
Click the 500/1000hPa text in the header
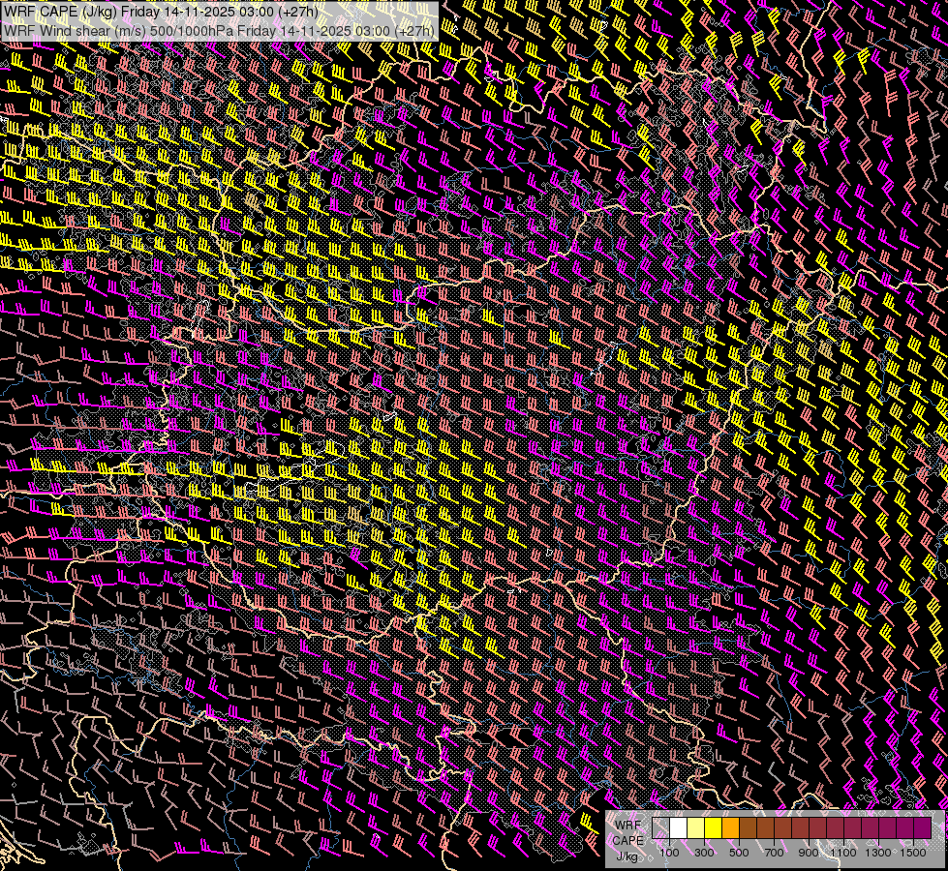[192, 30]
